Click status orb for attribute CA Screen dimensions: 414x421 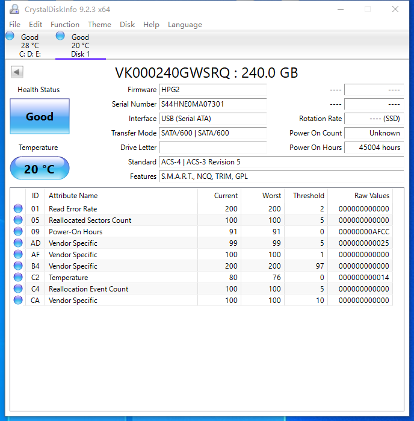[18, 300]
